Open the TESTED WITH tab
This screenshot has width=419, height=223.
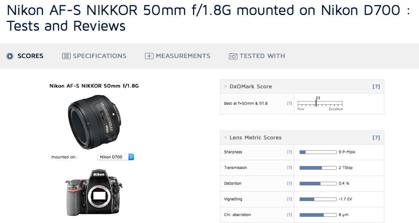262,56
